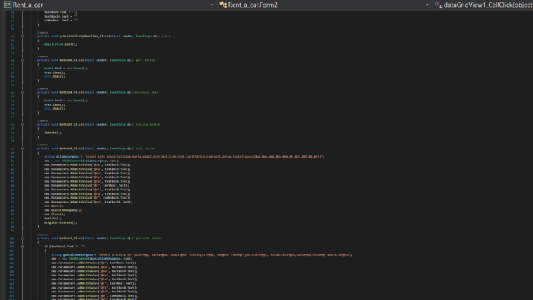Click the UPDATE araclar SET SQL string
The image size is (533, 300).
[225, 254]
